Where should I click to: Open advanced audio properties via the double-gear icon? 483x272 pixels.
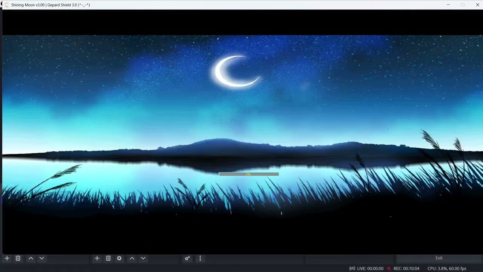[x=187, y=258]
